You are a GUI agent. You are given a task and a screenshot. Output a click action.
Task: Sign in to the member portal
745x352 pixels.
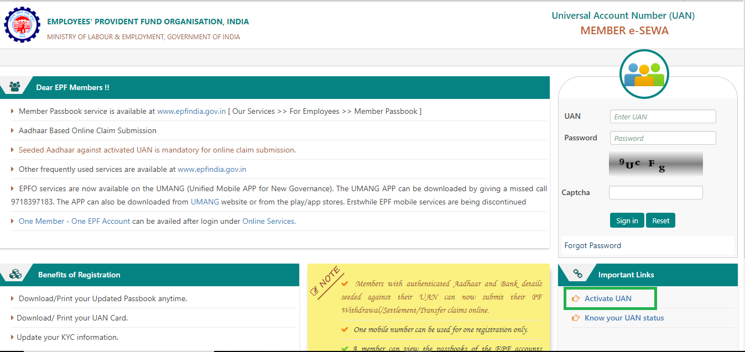(627, 220)
